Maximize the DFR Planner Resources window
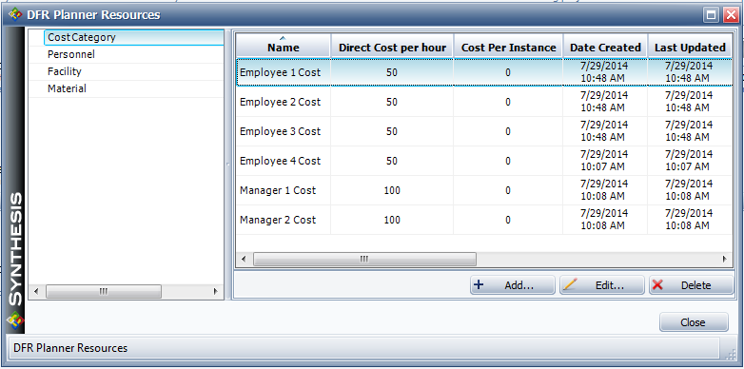Screen dimensions: 744x369 [x=711, y=15]
